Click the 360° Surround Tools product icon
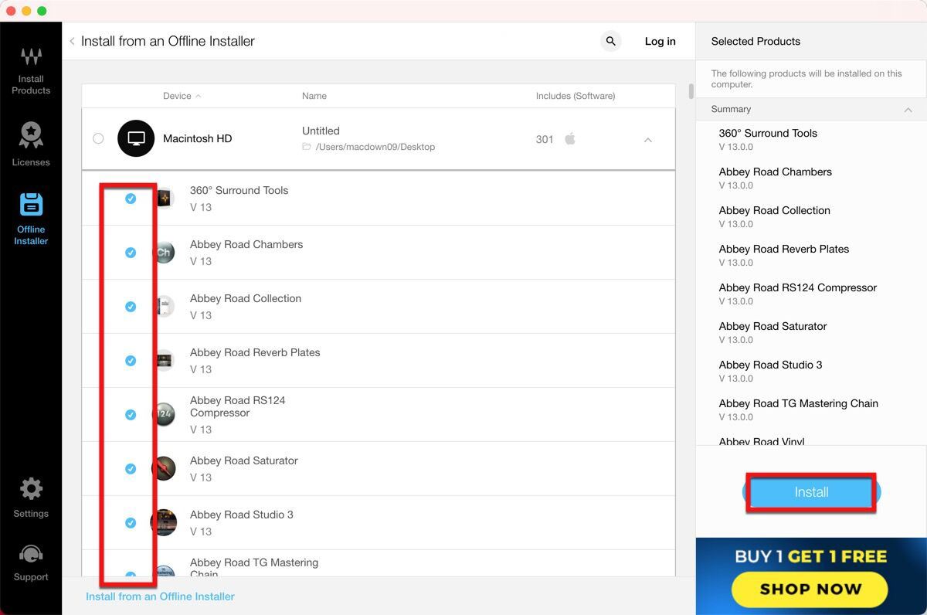Viewport: 927px width, 615px height. tap(165, 199)
